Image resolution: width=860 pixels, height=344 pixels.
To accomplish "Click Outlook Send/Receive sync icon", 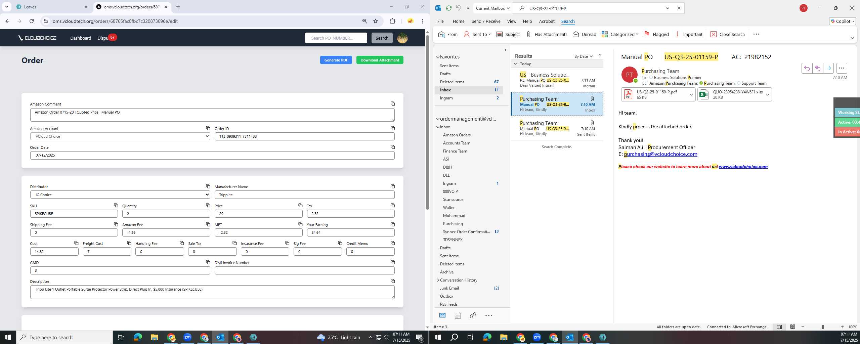I will click(448, 8).
